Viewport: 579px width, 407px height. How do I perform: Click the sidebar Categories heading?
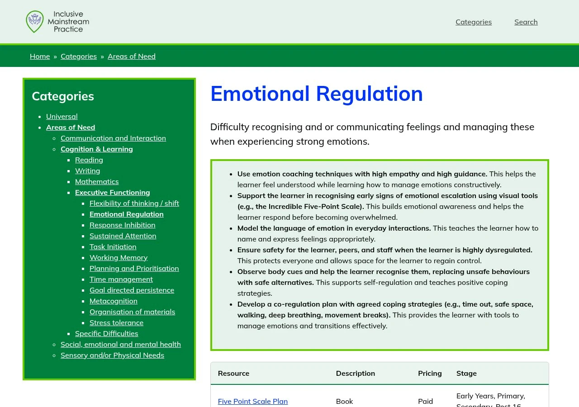[x=63, y=96]
